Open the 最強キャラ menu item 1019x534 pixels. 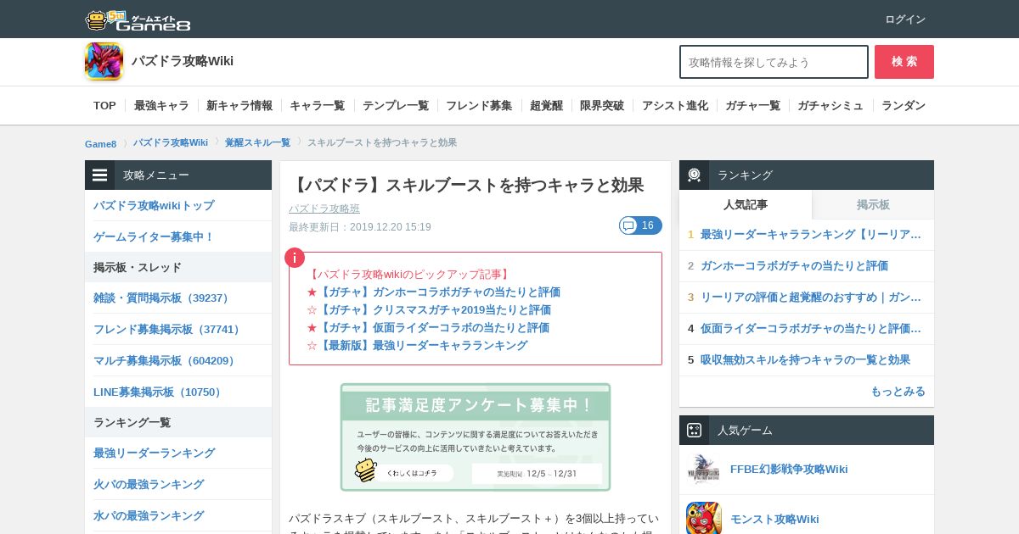pos(161,106)
